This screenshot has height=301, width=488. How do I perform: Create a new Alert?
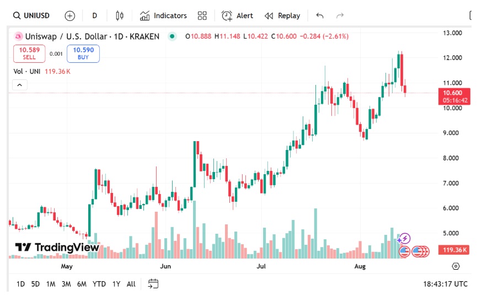pyautogui.click(x=238, y=15)
